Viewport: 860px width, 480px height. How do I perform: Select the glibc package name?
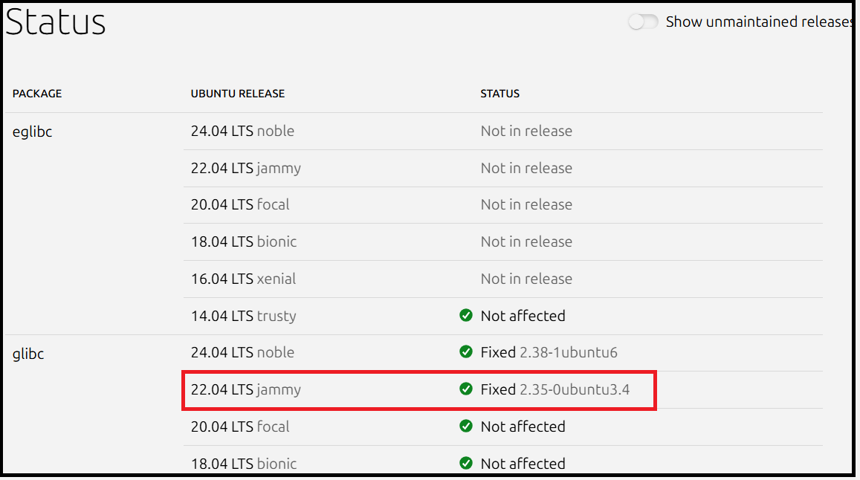[x=28, y=354]
